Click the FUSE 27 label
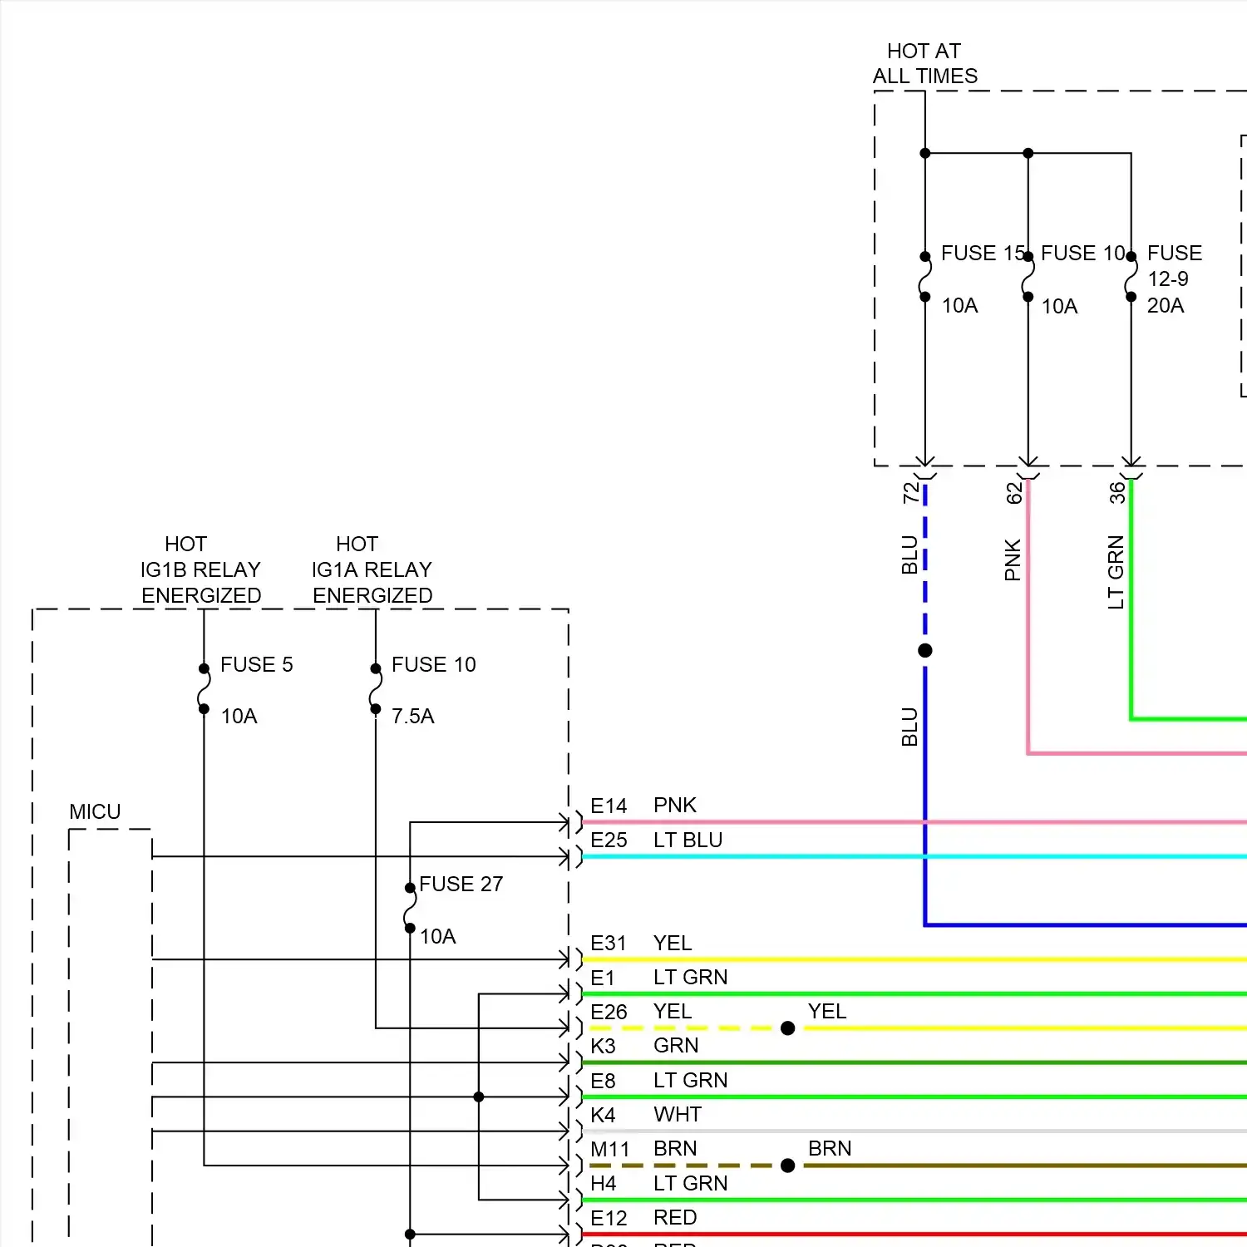1247x1247 pixels. coord(461,884)
